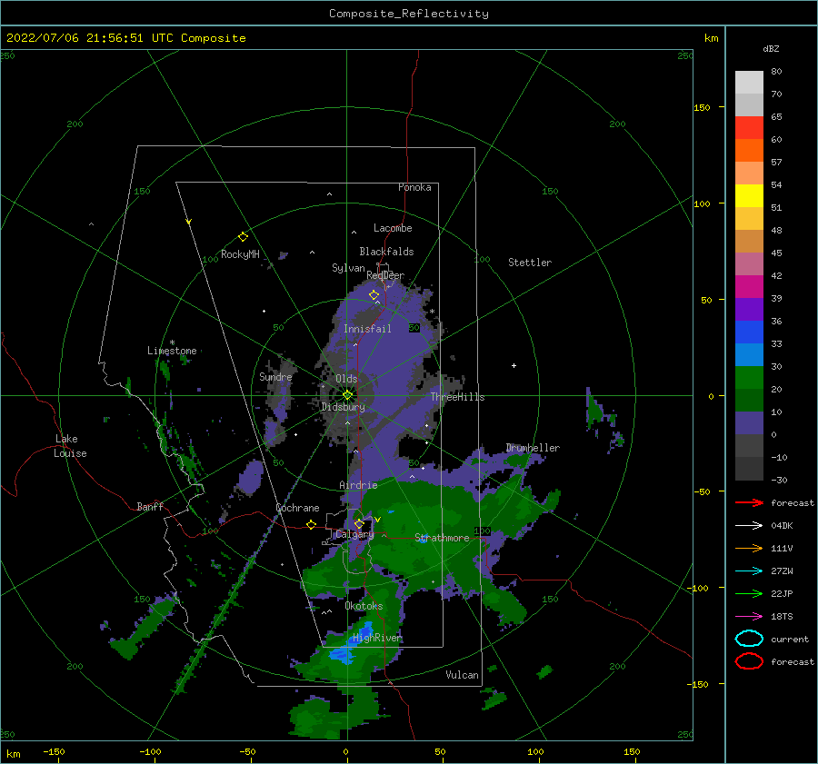Click the Drumheller city label
The width and height of the screenshot is (818, 764).
[533, 448]
